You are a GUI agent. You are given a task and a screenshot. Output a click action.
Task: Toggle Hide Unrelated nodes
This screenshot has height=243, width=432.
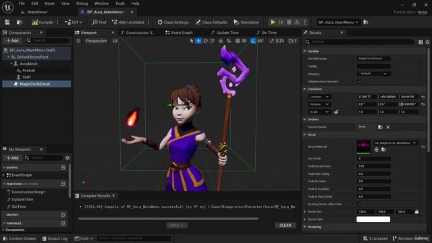click(128, 22)
